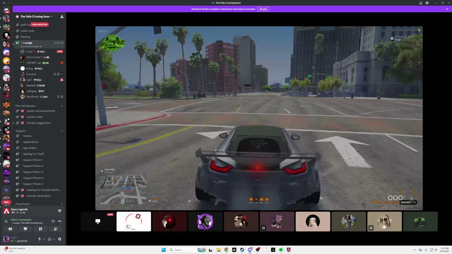The height and width of the screenshot is (254, 452).
Task: Jump to the 1 New Mention badge
Action: pos(39,25)
